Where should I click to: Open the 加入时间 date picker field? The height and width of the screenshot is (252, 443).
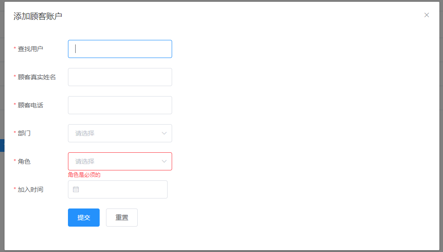117,189
